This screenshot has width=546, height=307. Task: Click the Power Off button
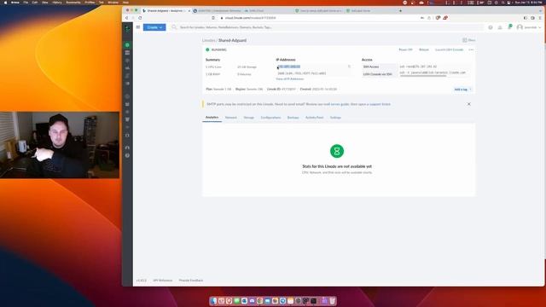click(405, 49)
